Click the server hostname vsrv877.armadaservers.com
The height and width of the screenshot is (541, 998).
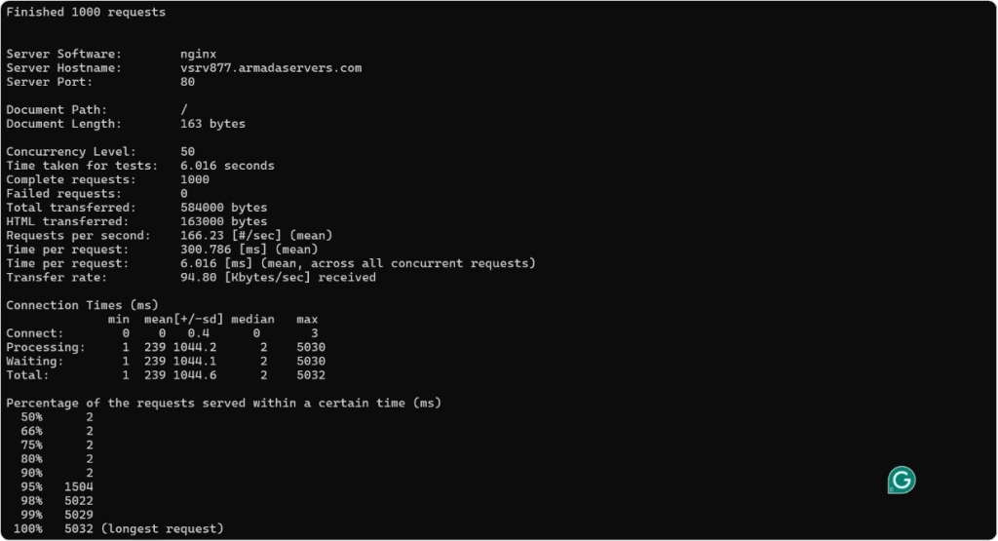271,68
